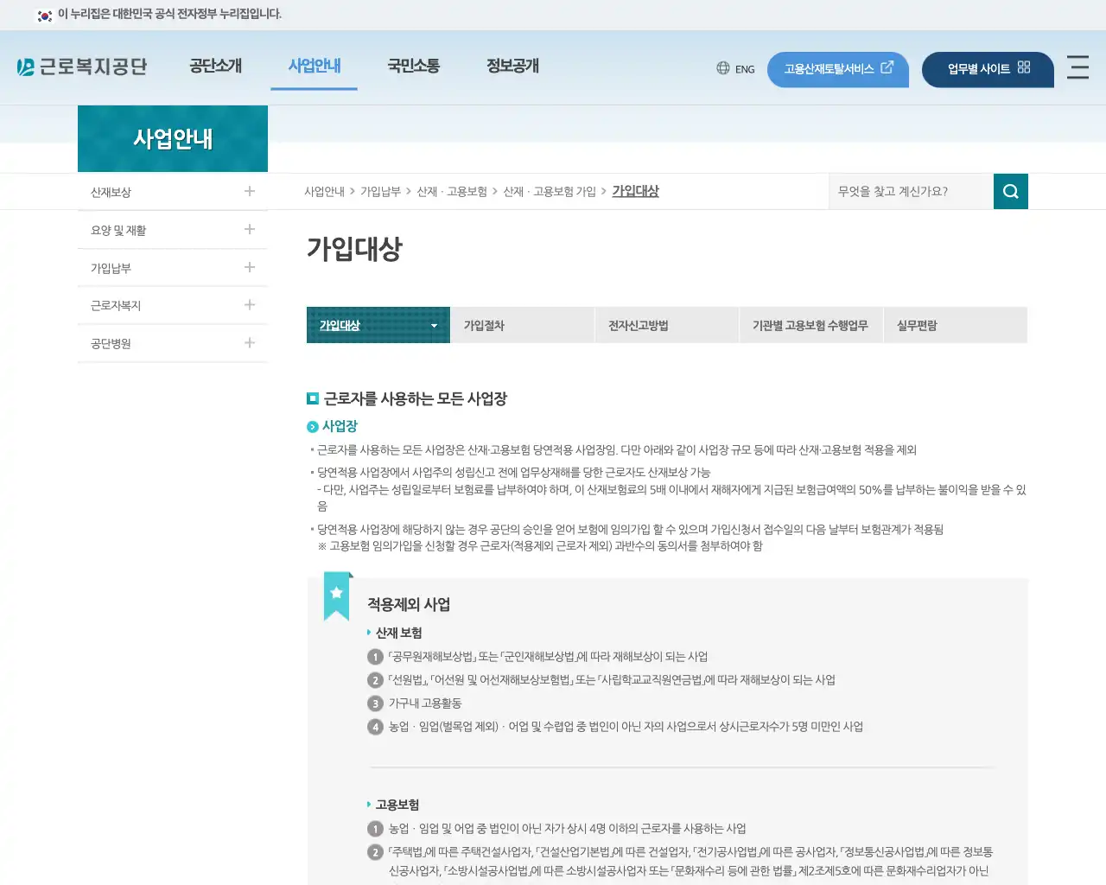Switch to the 실무편람 tab

[917, 325]
